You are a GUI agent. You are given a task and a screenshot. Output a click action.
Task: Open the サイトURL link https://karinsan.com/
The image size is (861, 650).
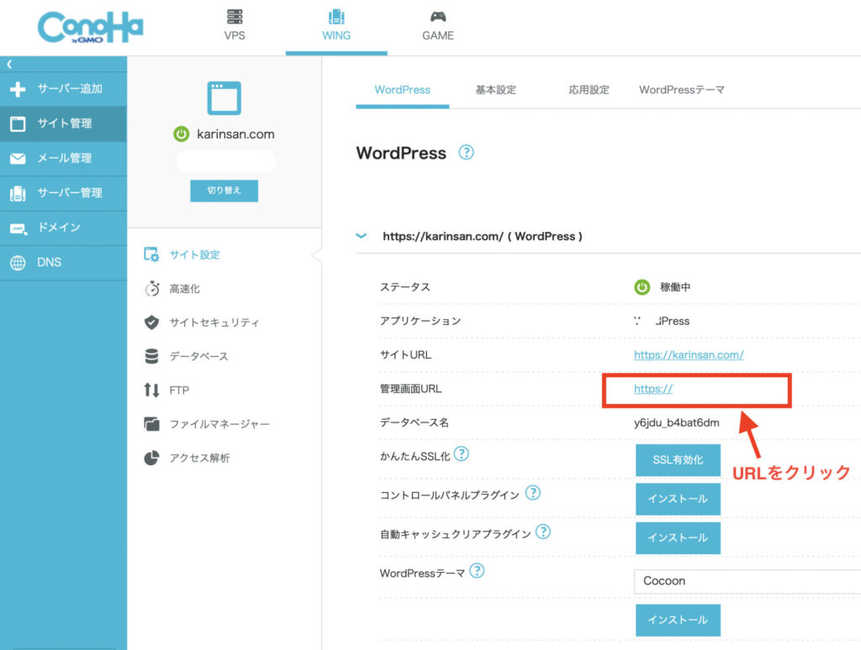coord(689,355)
